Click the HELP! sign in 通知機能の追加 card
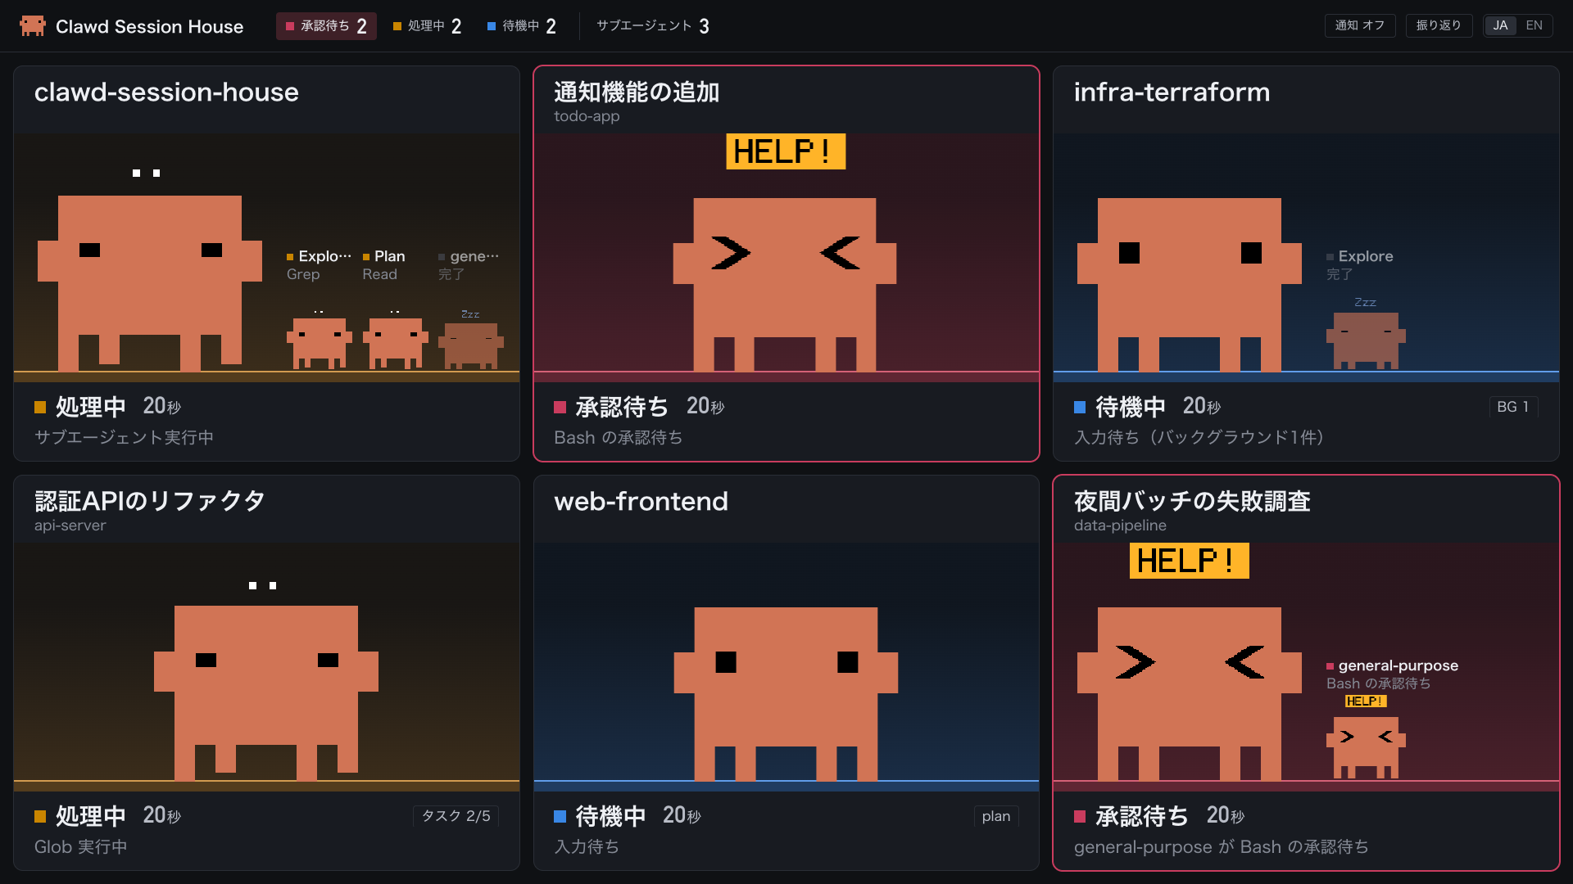This screenshot has width=1573, height=884. tap(786, 151)
